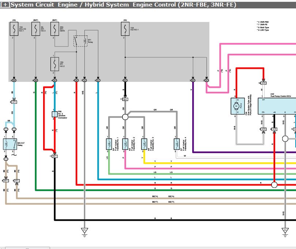Select the EFI Relay dashed box

coord(80,41)
